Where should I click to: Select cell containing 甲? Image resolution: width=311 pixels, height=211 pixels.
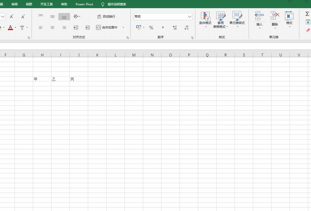tap(42, 79)
